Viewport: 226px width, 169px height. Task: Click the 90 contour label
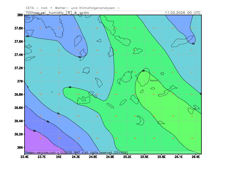coord(34,131)
